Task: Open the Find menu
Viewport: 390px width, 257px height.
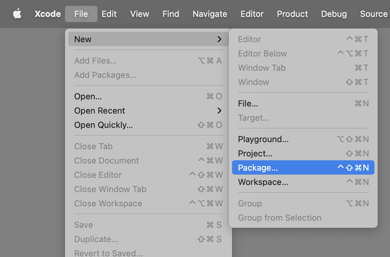Action: pyautogui.click(x=171, y=14)
